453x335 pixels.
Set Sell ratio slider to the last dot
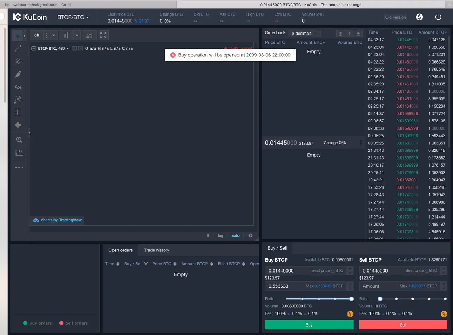(x=445, y=299)
